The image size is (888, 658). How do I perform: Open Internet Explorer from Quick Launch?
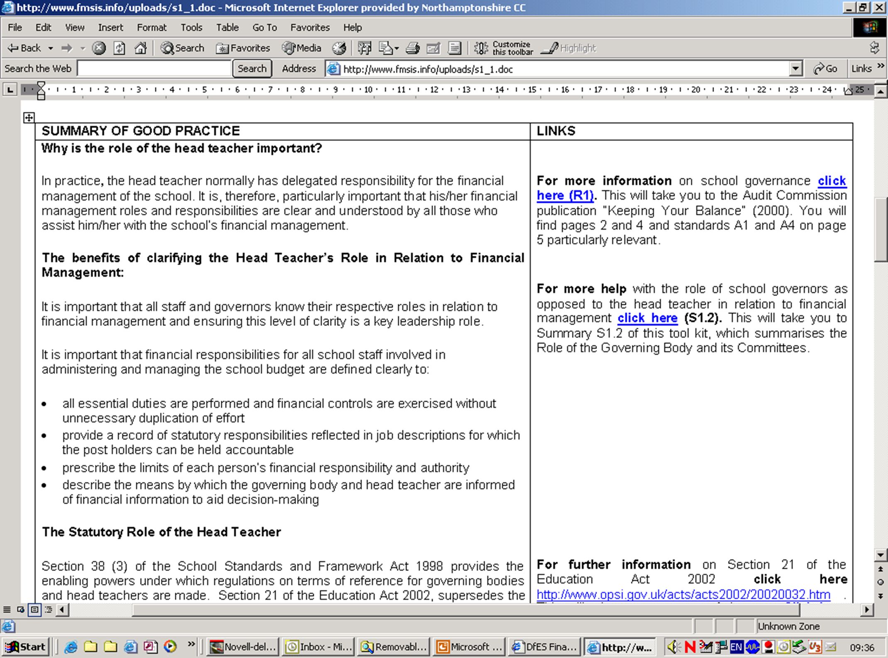(x=71, y=646)
